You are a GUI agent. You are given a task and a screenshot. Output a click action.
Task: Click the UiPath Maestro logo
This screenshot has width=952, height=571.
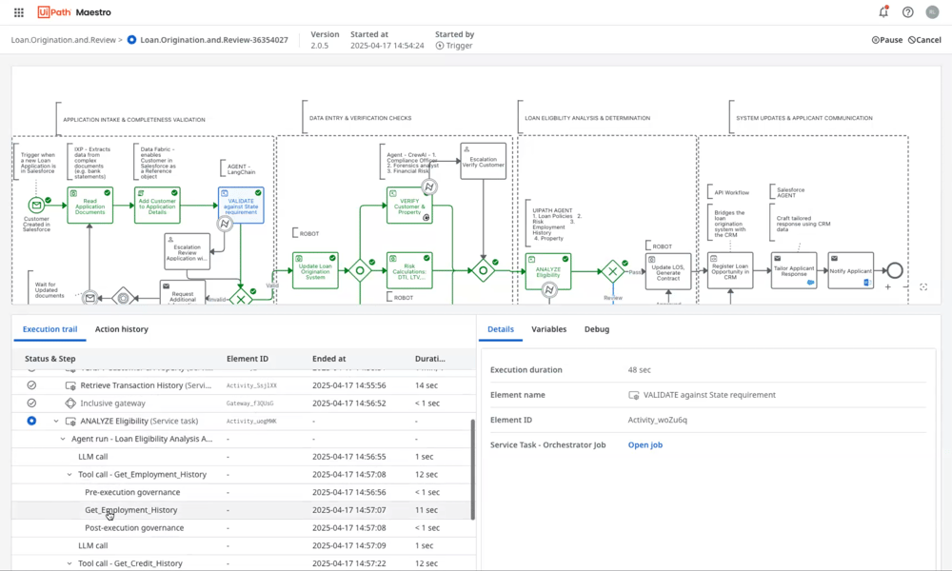click(x=74, y=12)
